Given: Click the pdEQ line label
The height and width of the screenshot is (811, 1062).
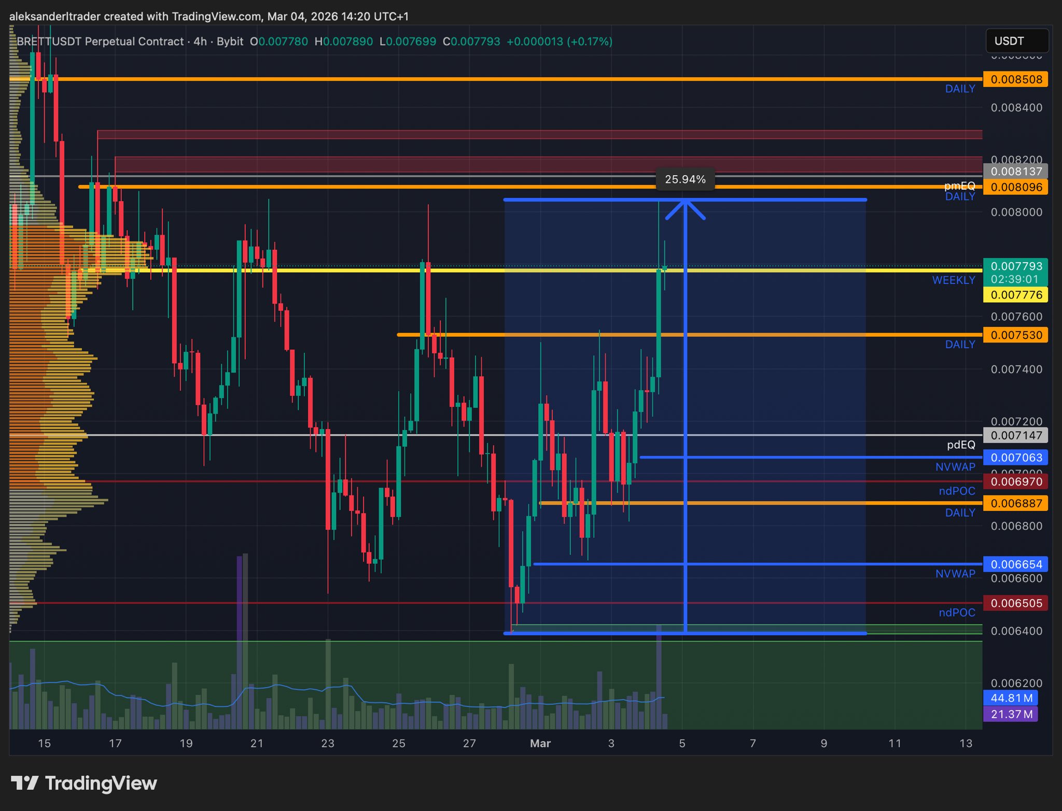Looking at the screenshot, I should (x=960, y=445).
